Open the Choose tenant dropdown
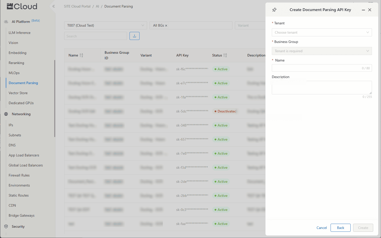The width and height of the screenshot is (381, 238). click(x=322, y=32)
